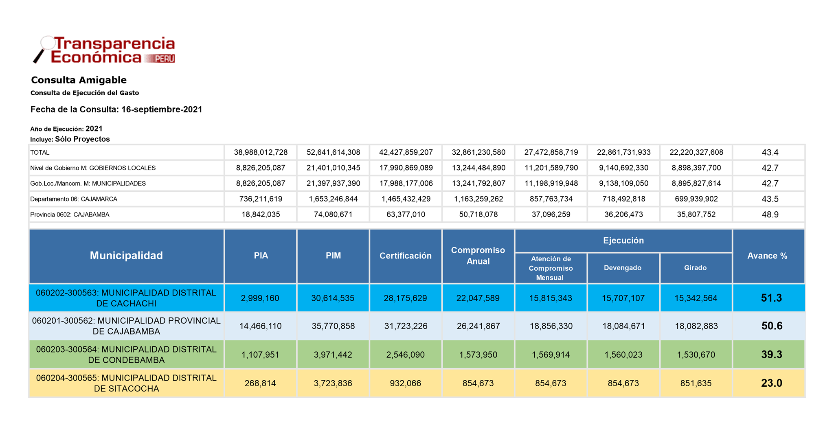Viewport: 834px width, 427px height.
Task: Click Departamento 06: CAJAMARCA summary row
Action: pos(74,199)
